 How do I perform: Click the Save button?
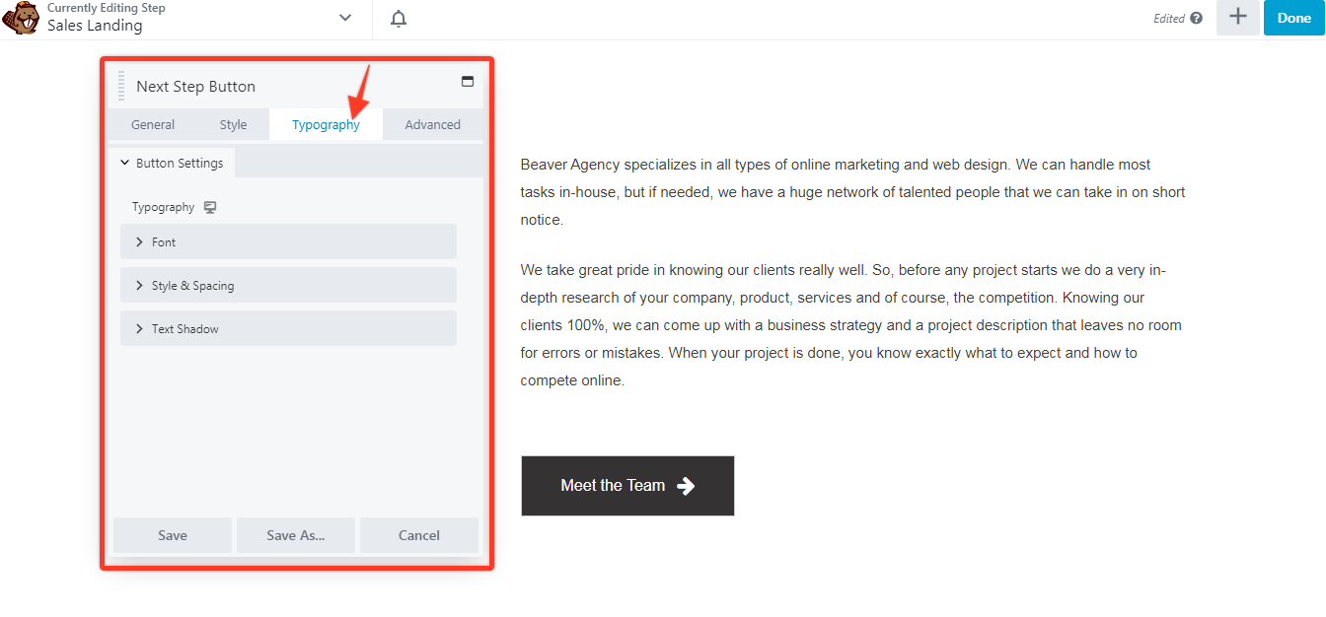(x=173, y=535)
